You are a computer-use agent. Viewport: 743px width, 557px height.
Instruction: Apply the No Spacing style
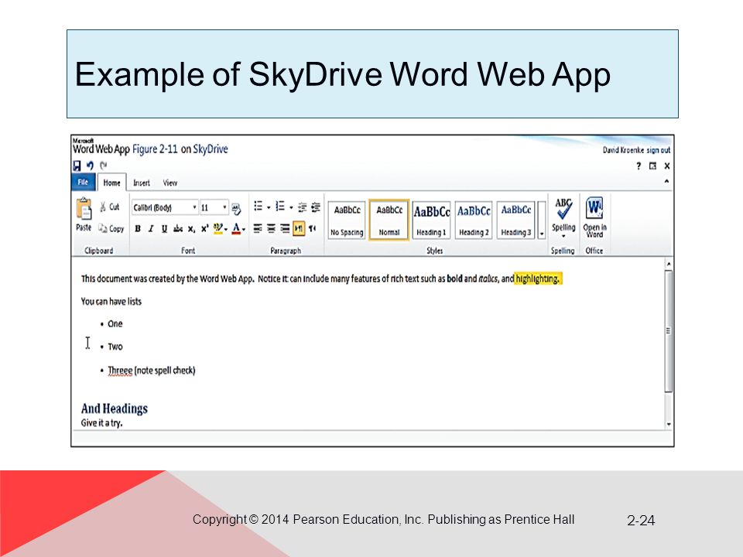click(347, 220)
